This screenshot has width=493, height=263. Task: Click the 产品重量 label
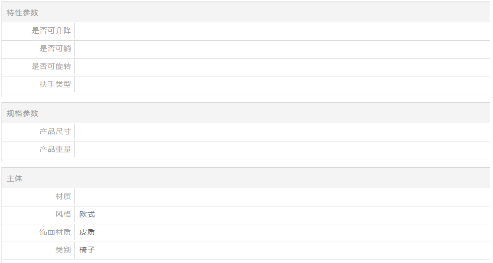tap(55, 149)
